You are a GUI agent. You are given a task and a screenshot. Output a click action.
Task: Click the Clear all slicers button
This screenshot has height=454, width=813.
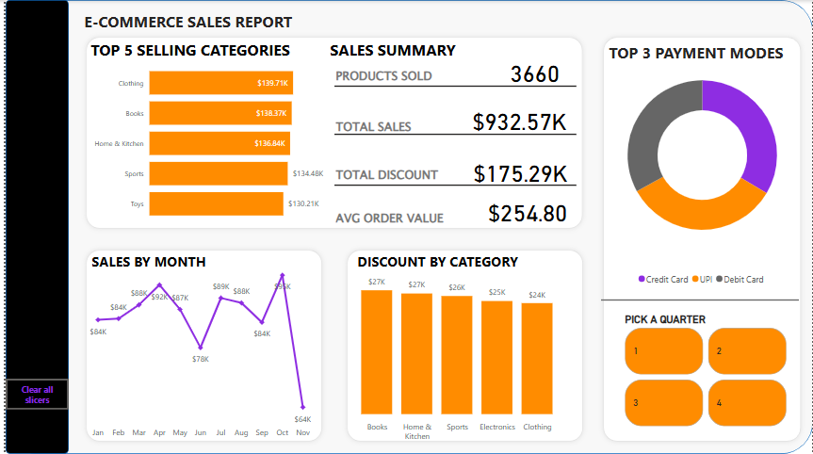(x=37, y=395)
